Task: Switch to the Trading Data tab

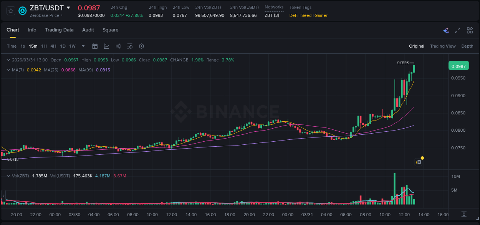Action: point(59,30)
